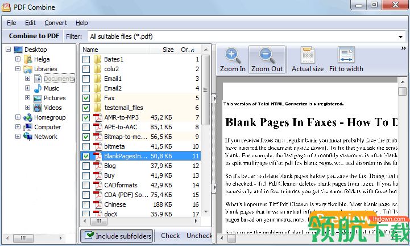Expand the Homegroup tree node

click(18, 117)
